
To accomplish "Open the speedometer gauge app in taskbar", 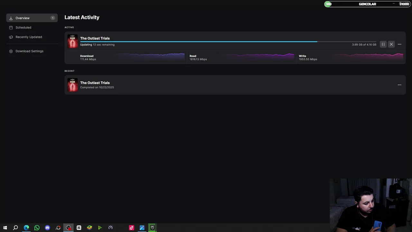I will pos(110,228).
